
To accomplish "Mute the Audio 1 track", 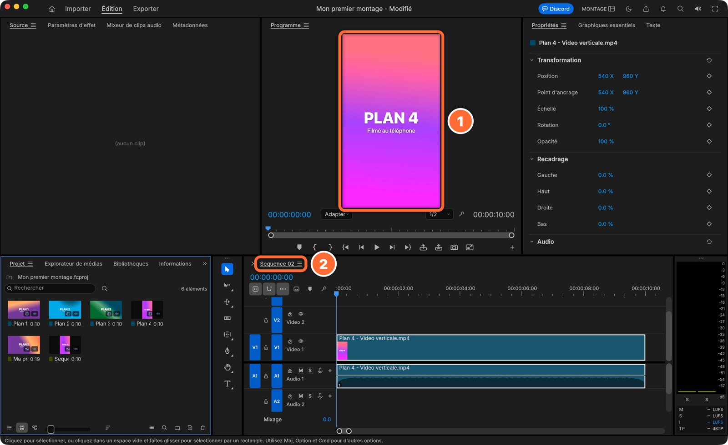I will [x=301, y=371].
